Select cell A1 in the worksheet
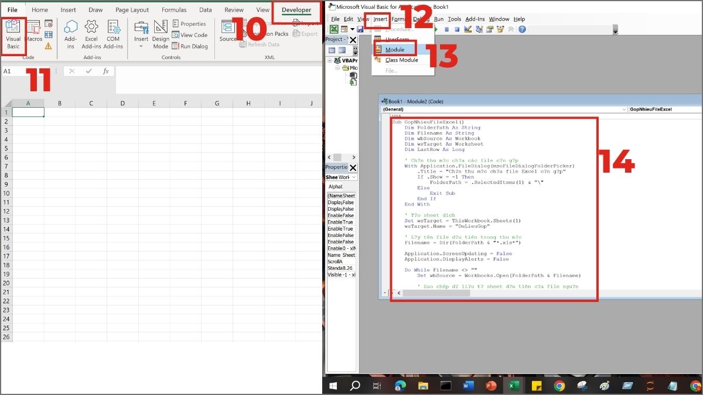Image resolution: width=703 pixels, height=395 pixels. (28, 112)
